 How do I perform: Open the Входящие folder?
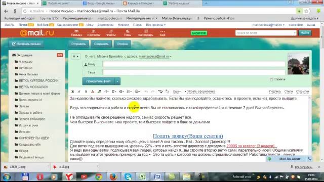tap(24, 55)
